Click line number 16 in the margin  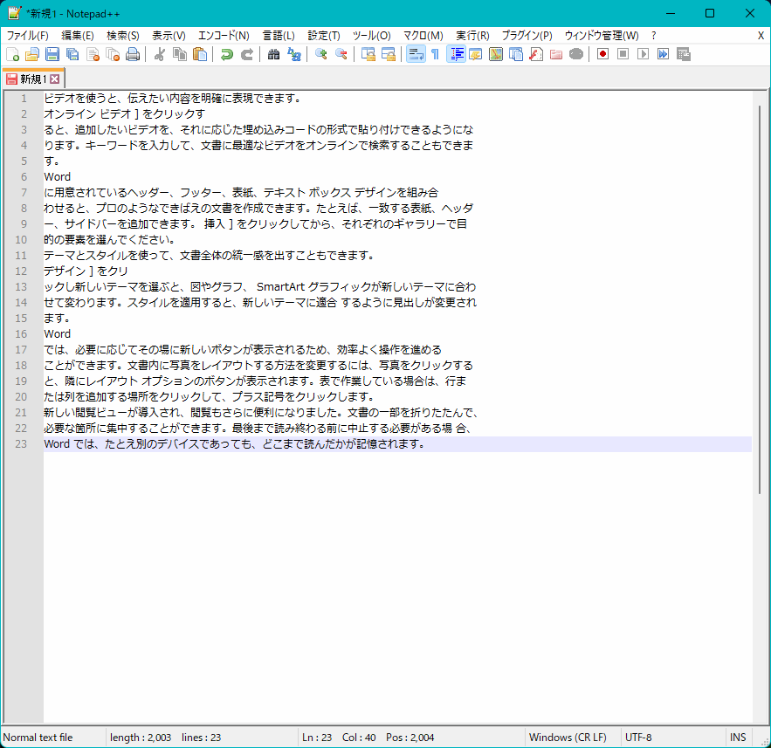(x=21, y=334)
